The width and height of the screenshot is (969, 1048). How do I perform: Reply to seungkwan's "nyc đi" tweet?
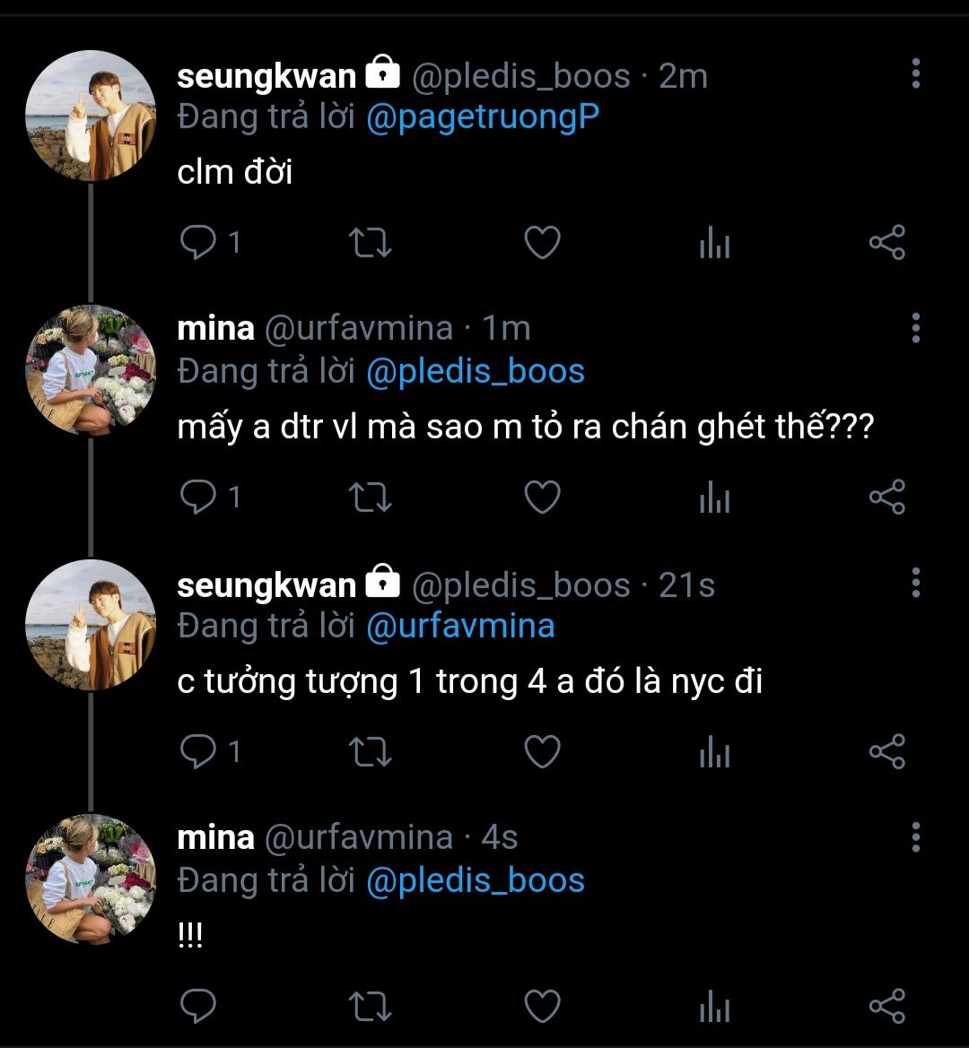tap(198, 751)
